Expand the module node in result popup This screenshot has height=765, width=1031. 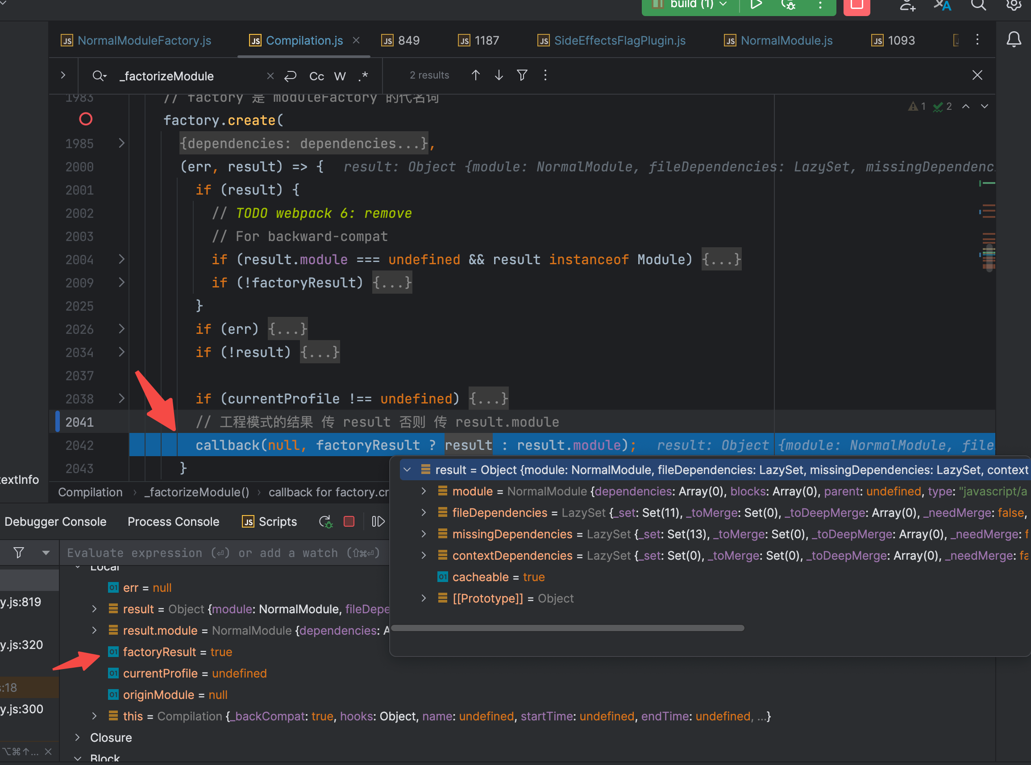click(424, 491)
